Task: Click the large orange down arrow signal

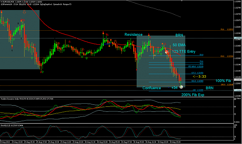Action: (x=24, y=12)
